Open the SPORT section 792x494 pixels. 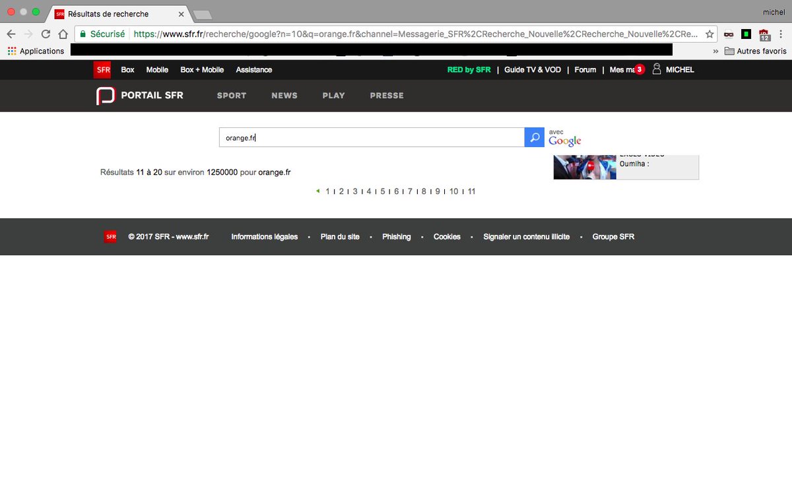(x=232, y=96)
